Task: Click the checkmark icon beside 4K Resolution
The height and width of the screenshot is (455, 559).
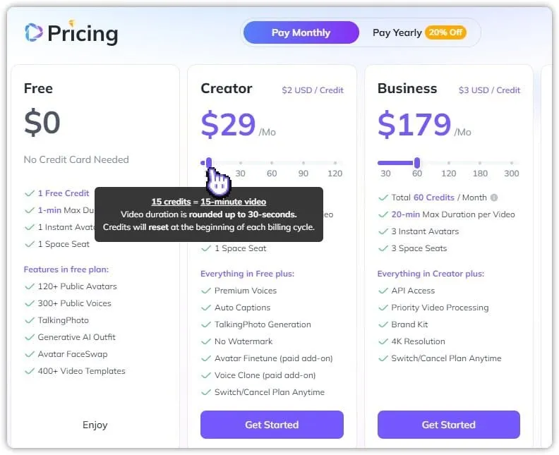Action: 383,341
